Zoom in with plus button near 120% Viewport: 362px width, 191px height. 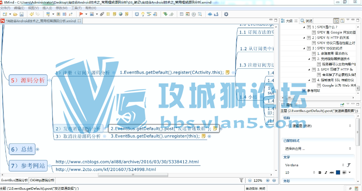point(268,181)
